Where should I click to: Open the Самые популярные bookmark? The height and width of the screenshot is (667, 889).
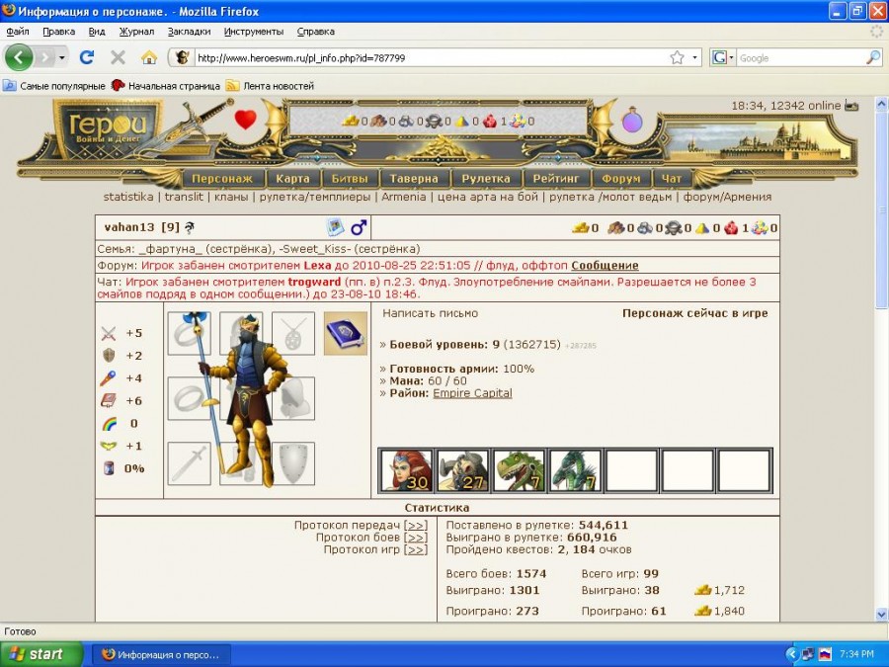54,86
